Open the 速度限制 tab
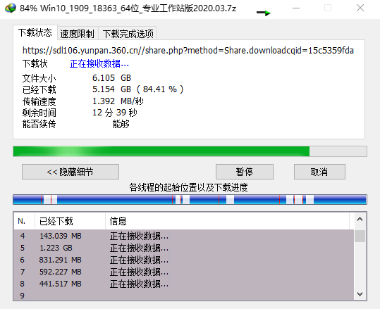 coord(77,34)
